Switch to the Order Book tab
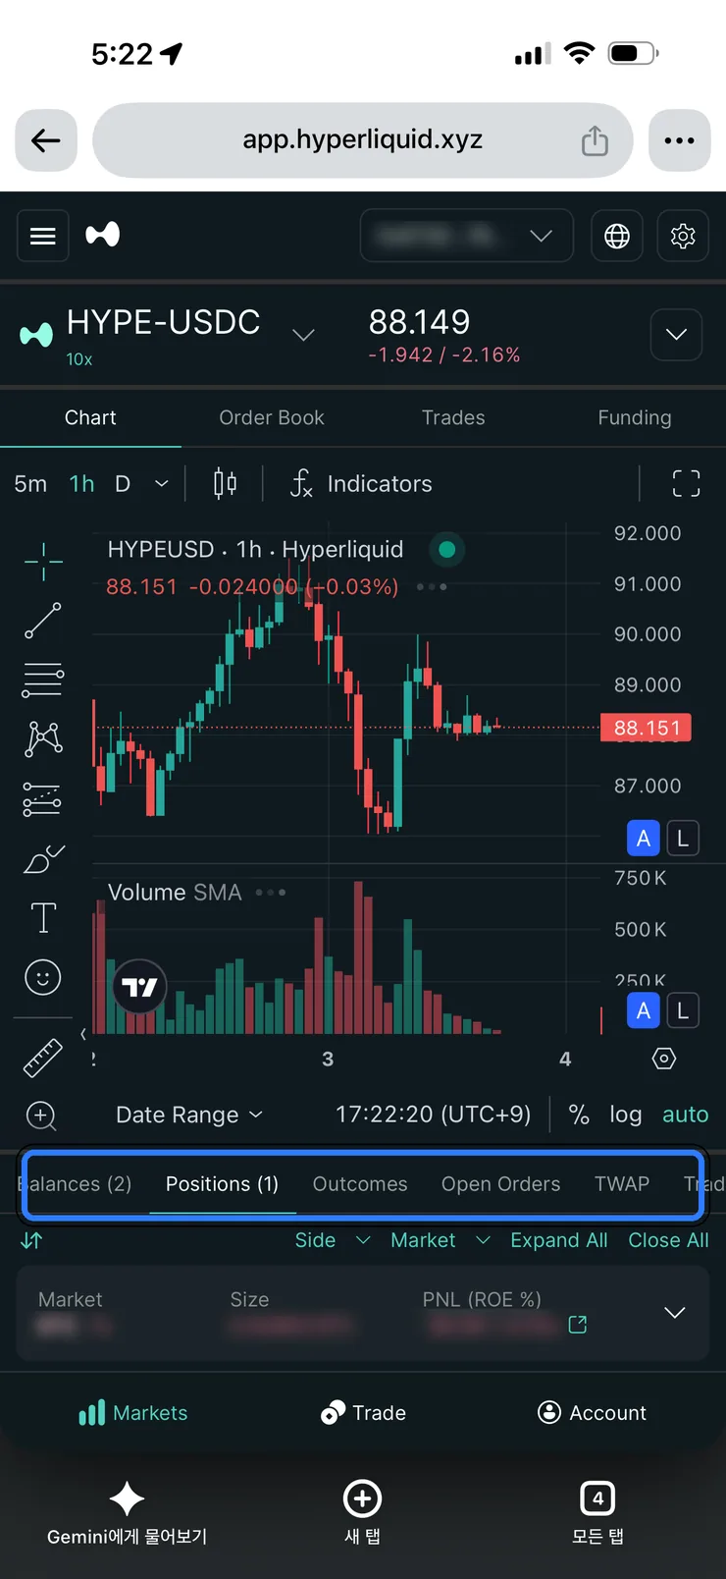The image size is (726, 1579). point(272,417)
